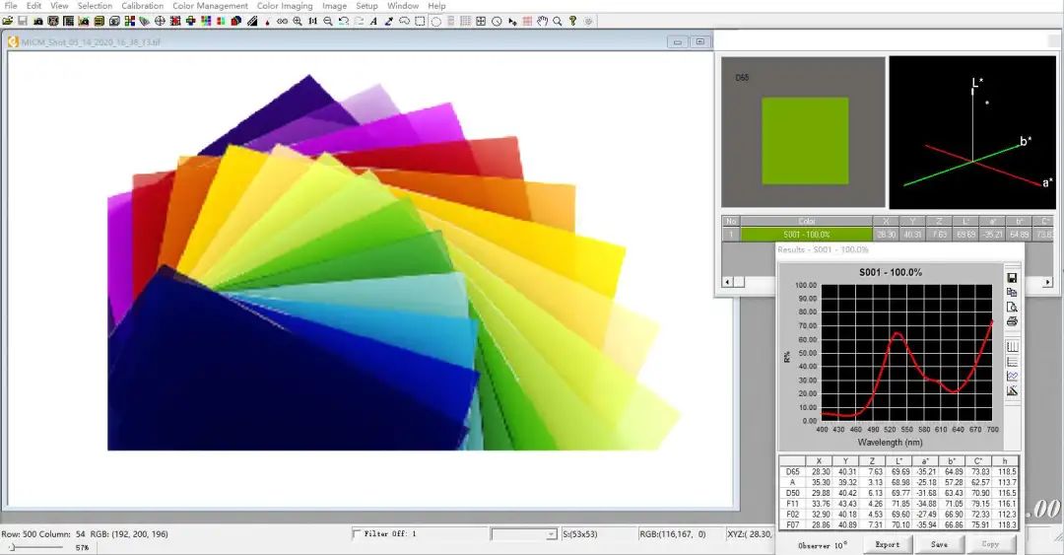Open the Calibration menu

[x=143, y=6]
